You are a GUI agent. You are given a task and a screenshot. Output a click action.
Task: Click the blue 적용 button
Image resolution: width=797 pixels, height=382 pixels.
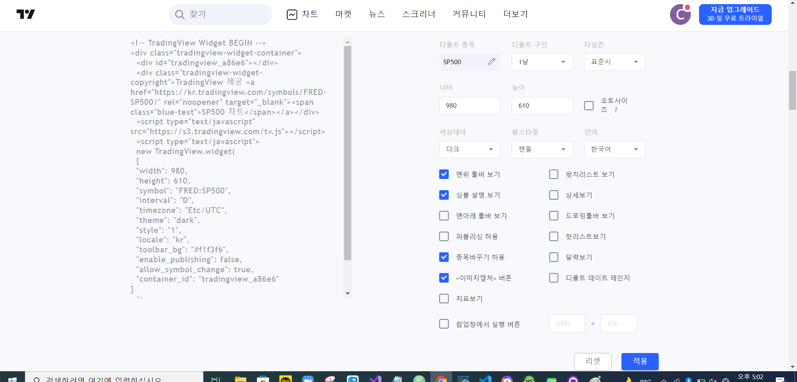(x=640, y=361)
